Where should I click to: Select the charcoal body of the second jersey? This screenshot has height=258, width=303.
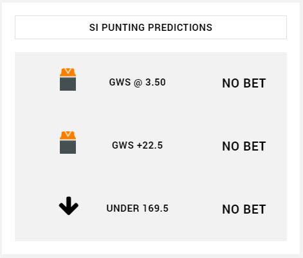click(x=68, y=147)
